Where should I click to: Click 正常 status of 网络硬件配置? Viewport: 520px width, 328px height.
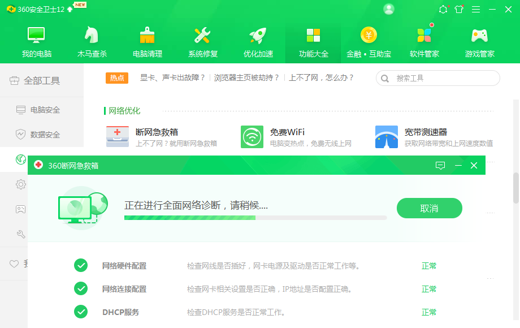click(x=429, y=266)
